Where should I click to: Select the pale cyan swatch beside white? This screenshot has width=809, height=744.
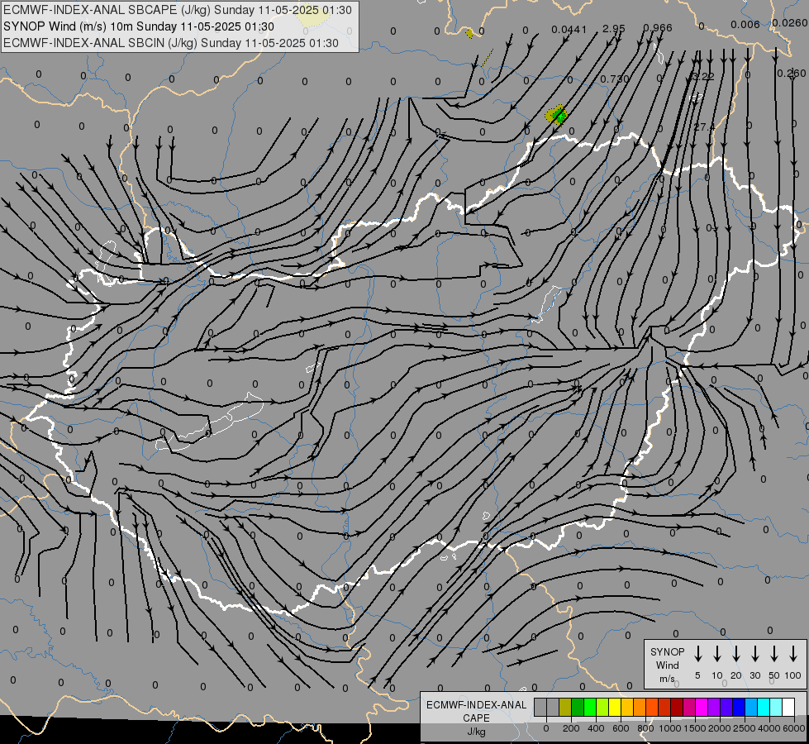(776, 707)
